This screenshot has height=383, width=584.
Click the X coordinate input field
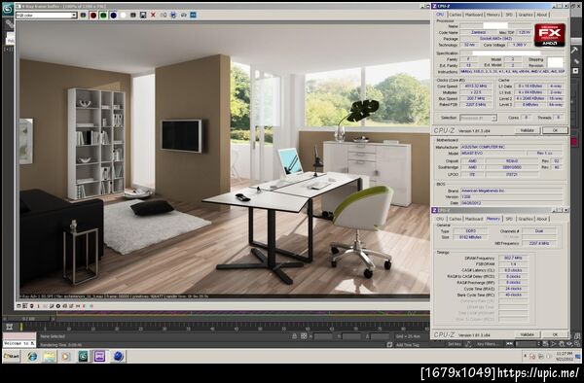pyautogui.click(x=323, y=336)
